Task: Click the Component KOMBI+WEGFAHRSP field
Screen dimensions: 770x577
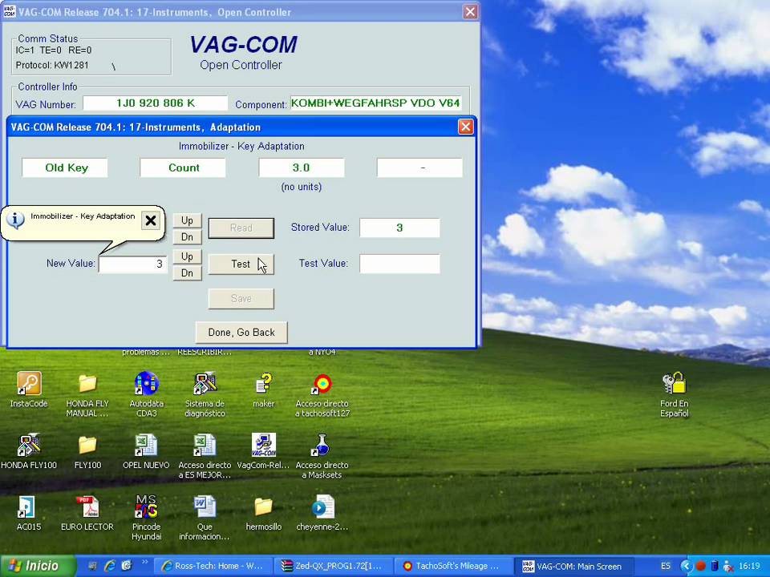Action: coord(375,103)
